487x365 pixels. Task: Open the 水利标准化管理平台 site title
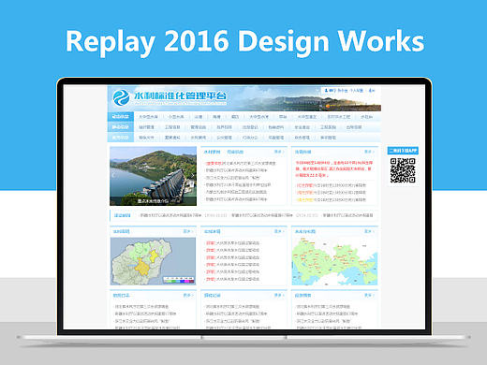tap(180, 95)
